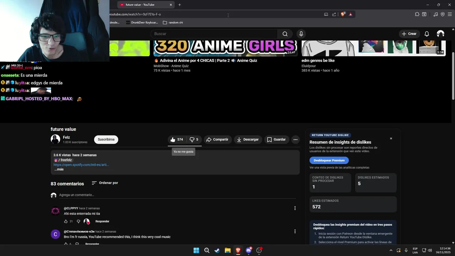Viewport: 455px width, 256px height.
Task: Open Eluidpour channel link
Action: click(309, 66)
